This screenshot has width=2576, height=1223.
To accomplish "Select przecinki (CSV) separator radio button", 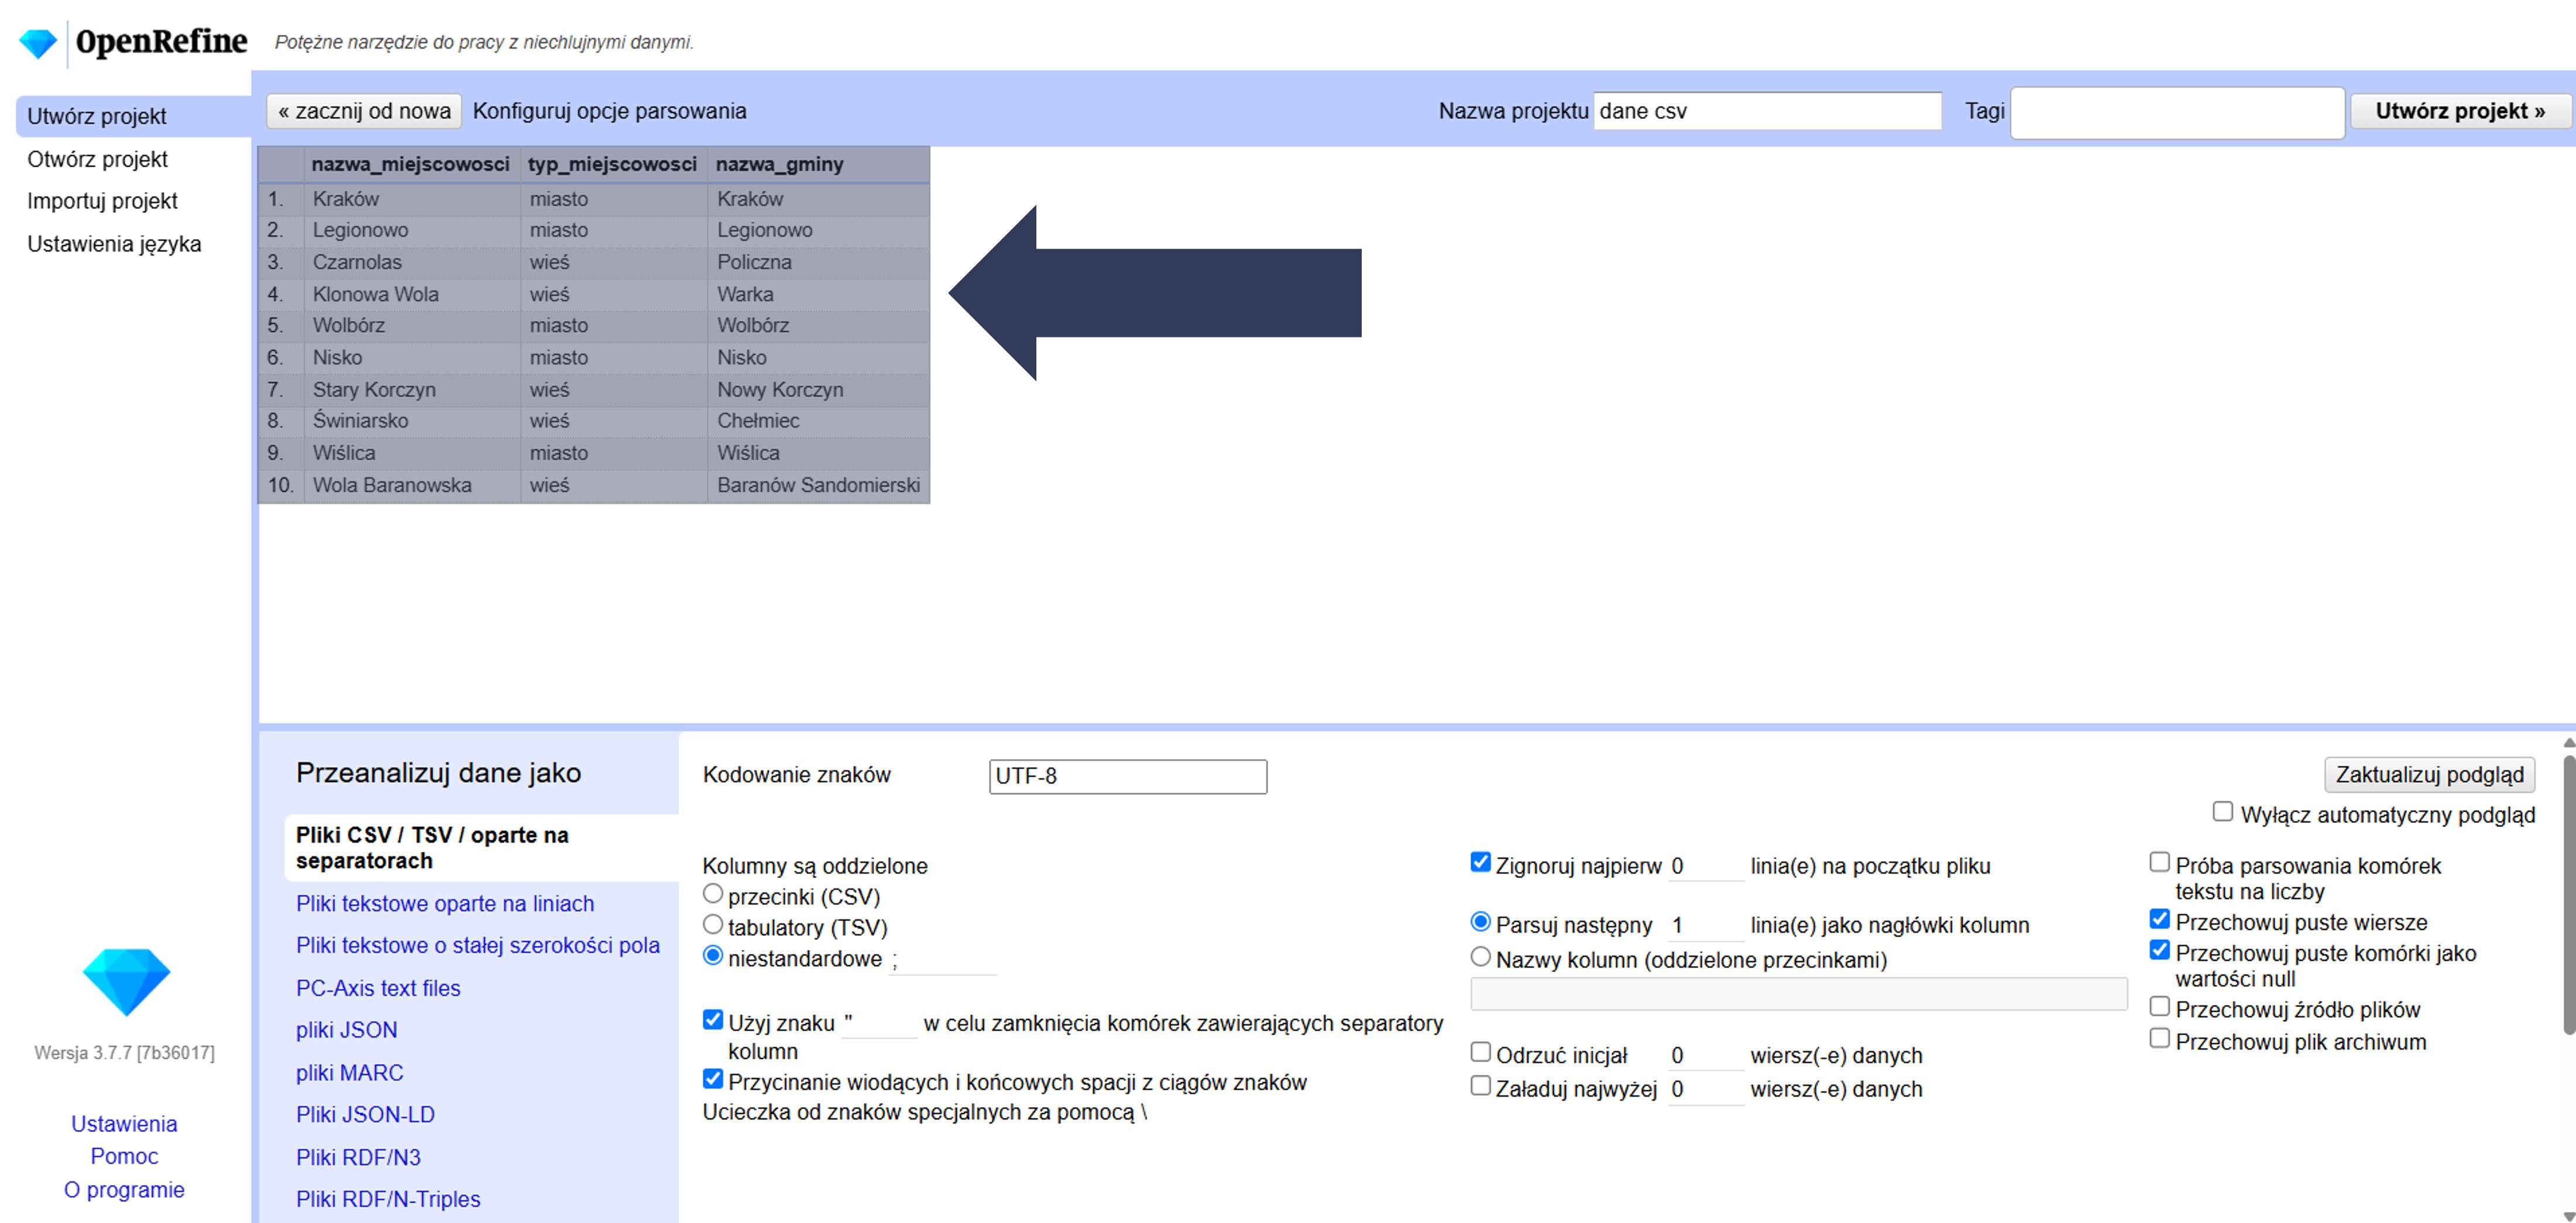I will 713,894.
